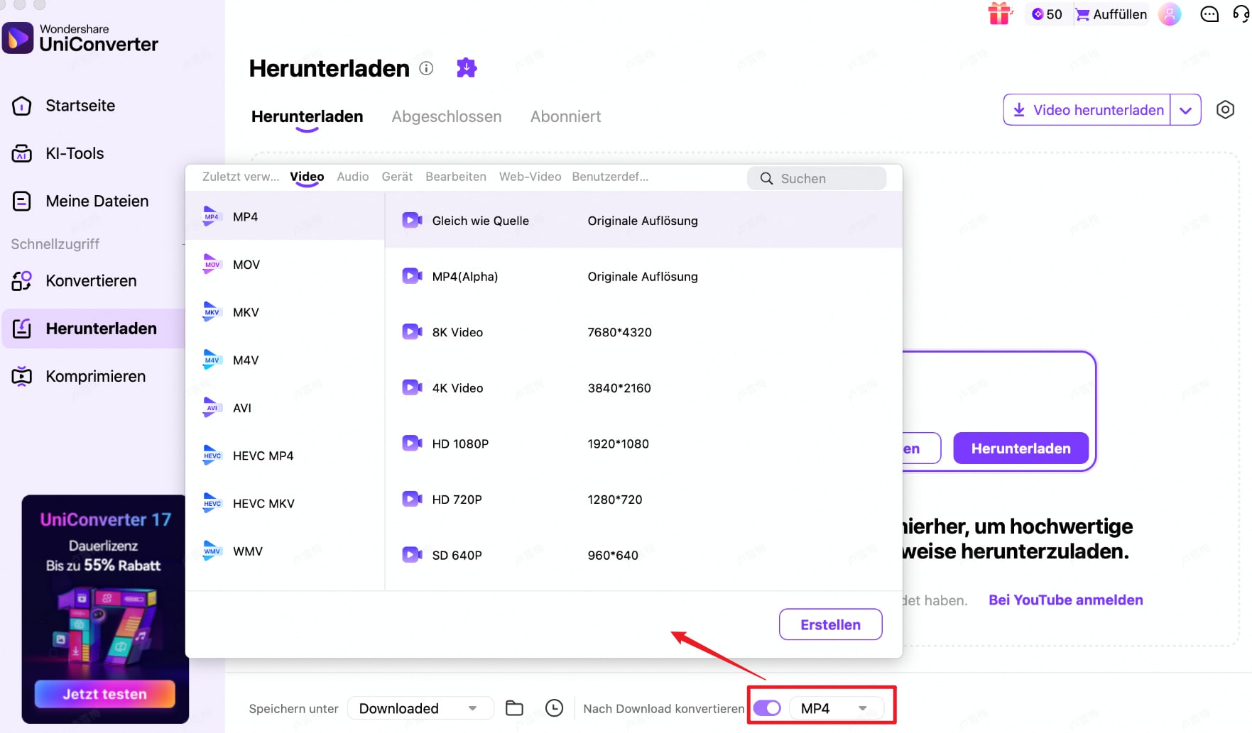This screenshot has width=1252, height=733.
Task: Open download settings via the gear icon
Action: coord(1225,110)
